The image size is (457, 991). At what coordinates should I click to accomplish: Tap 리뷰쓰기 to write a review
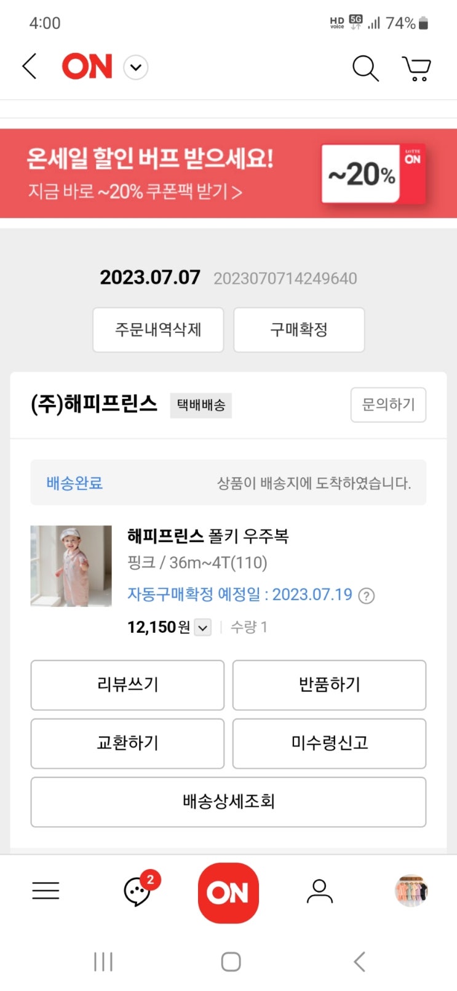pyautogui.click(x=127, y=685)
